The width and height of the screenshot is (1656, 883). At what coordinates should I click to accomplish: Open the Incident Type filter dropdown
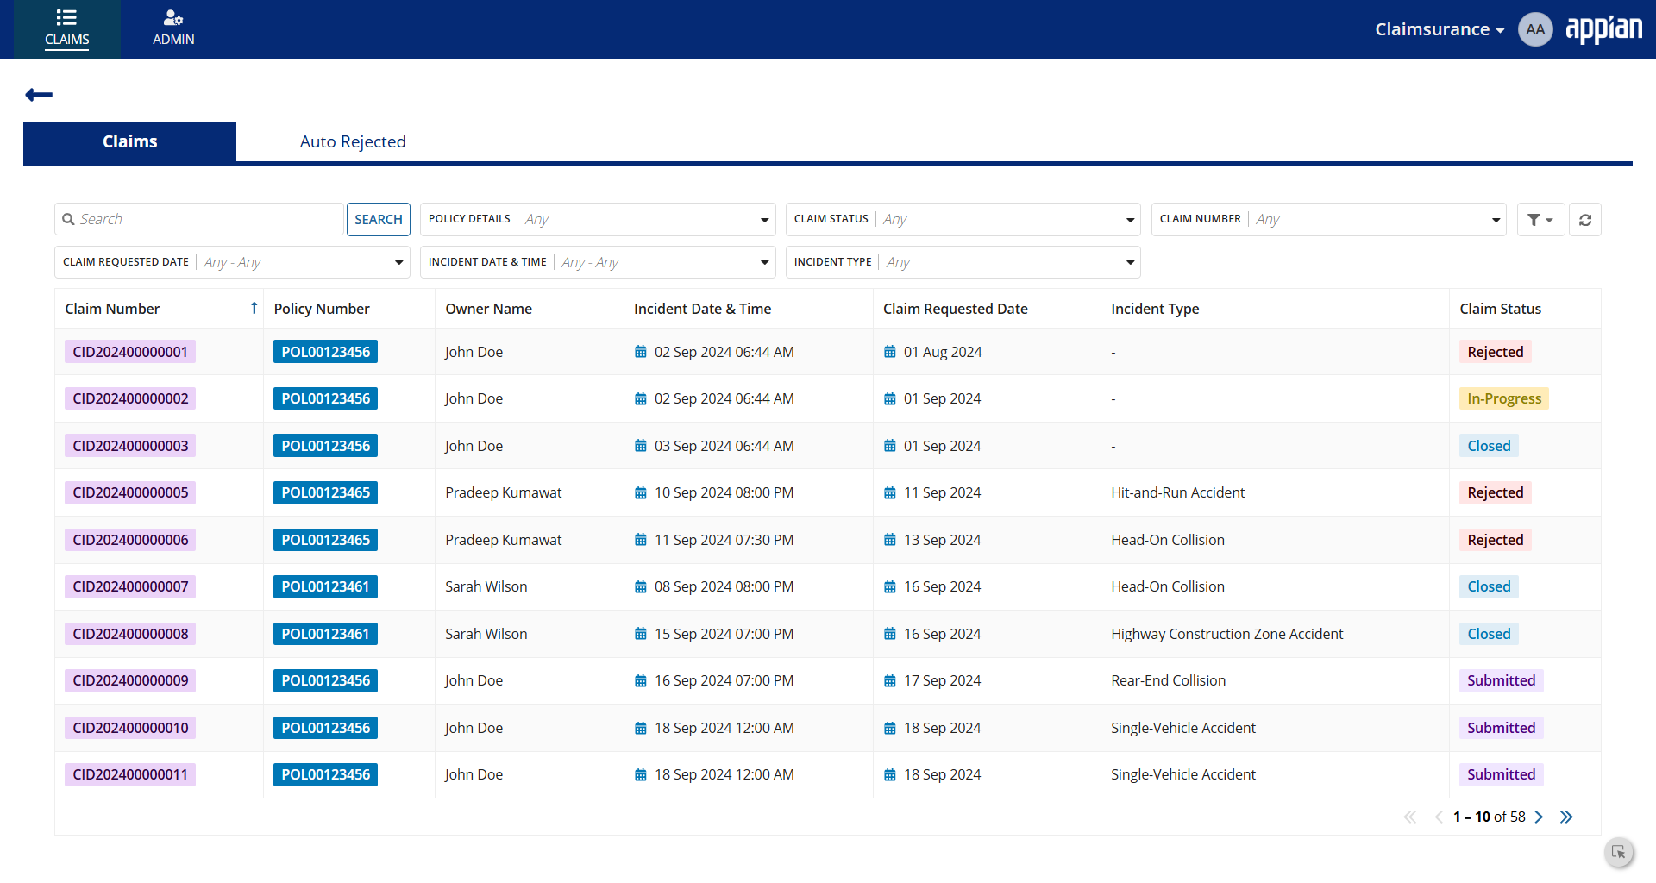pos(963,262)
